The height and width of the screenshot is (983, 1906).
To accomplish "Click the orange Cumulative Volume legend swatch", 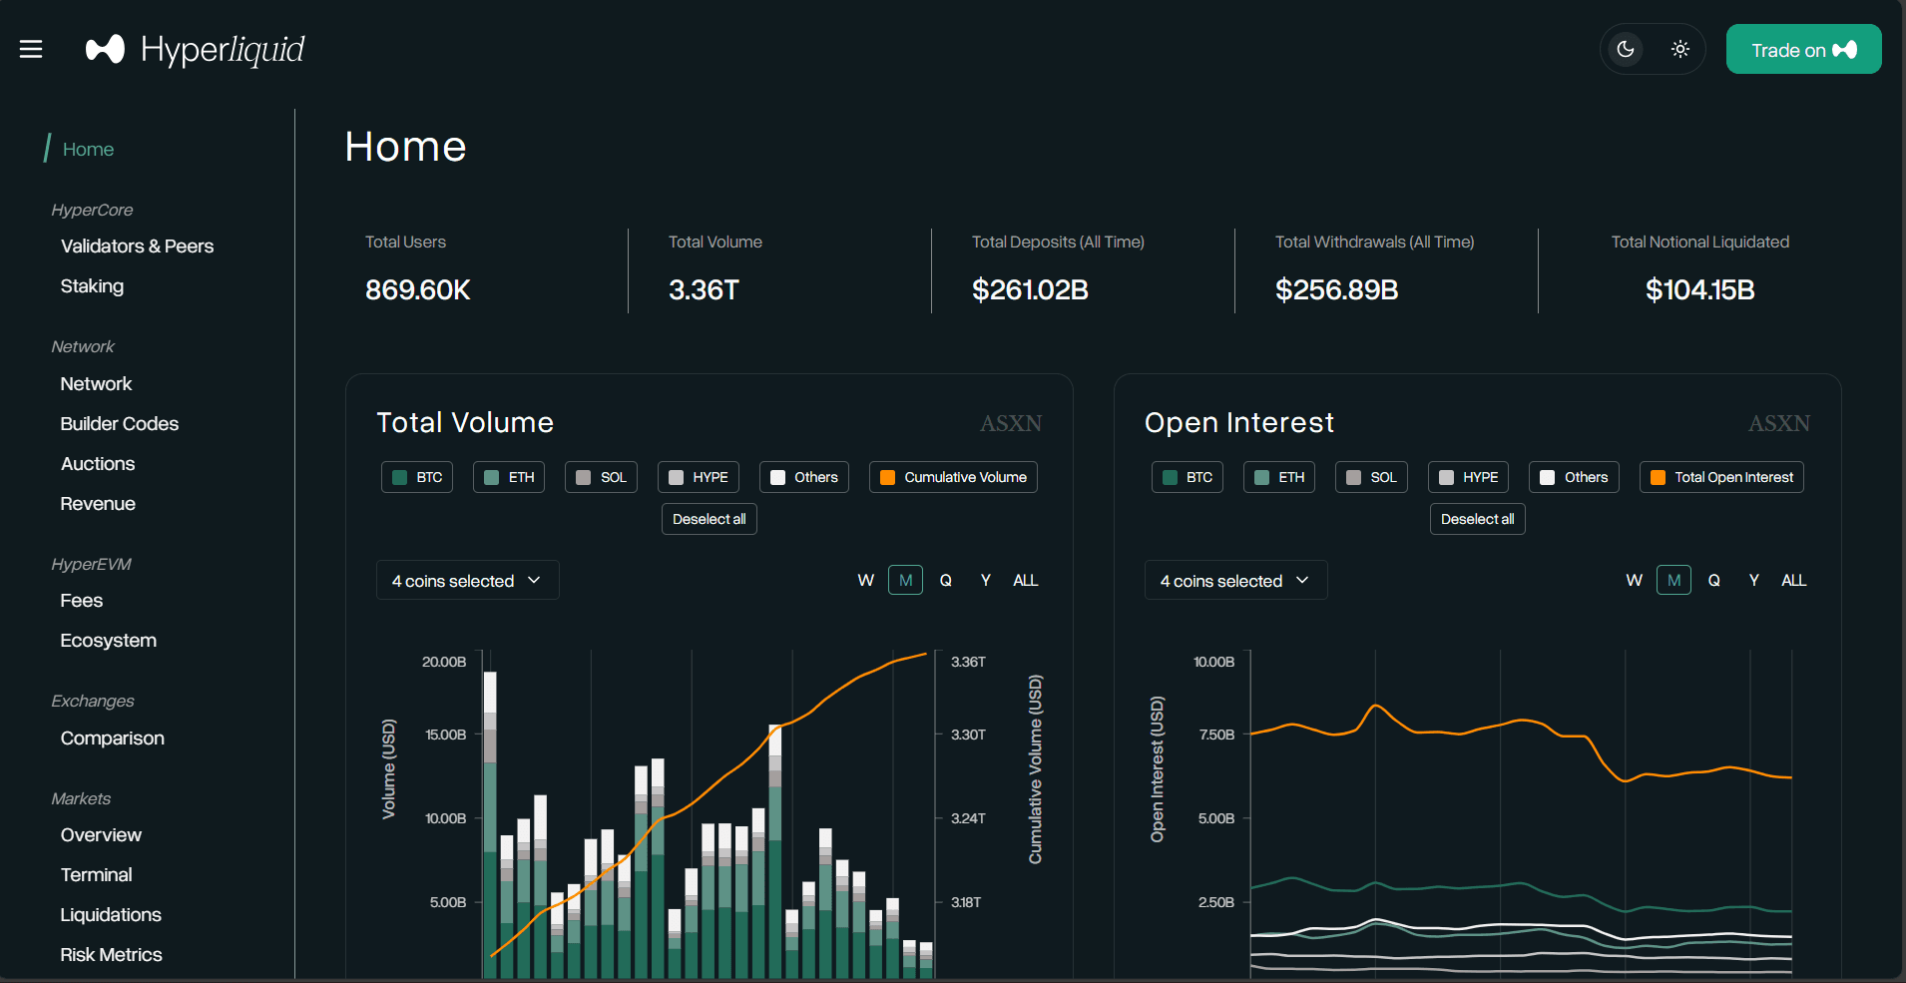I will tap(887, 477).
